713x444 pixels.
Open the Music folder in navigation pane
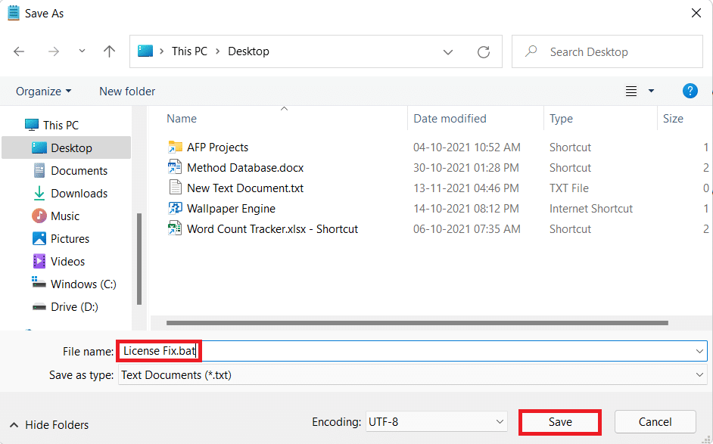click(65, 216)
